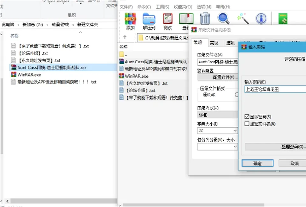Click 新加卷 (G:) in Explorer breadcrumb
Screen dimensions: 306x207
(33, 25)
